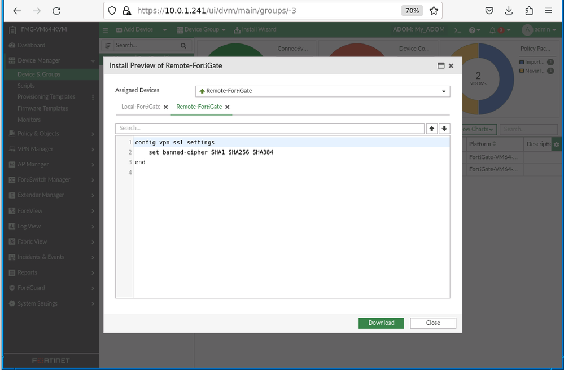Open the Device Group menu
The image size is (564, 370).
pos(201,29)
